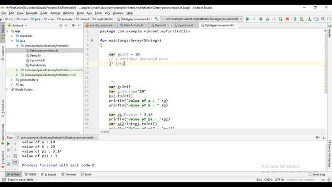Open the AVD Manager icon in the toolbar
The width and height of the screenshot is (332, 187).
point(302,19)
